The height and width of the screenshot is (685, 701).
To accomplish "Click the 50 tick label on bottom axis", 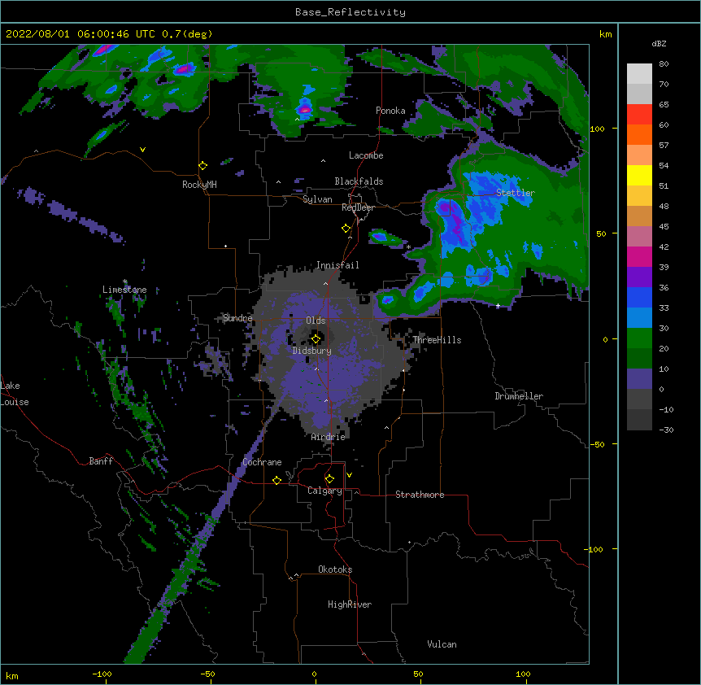I will 418,674.
